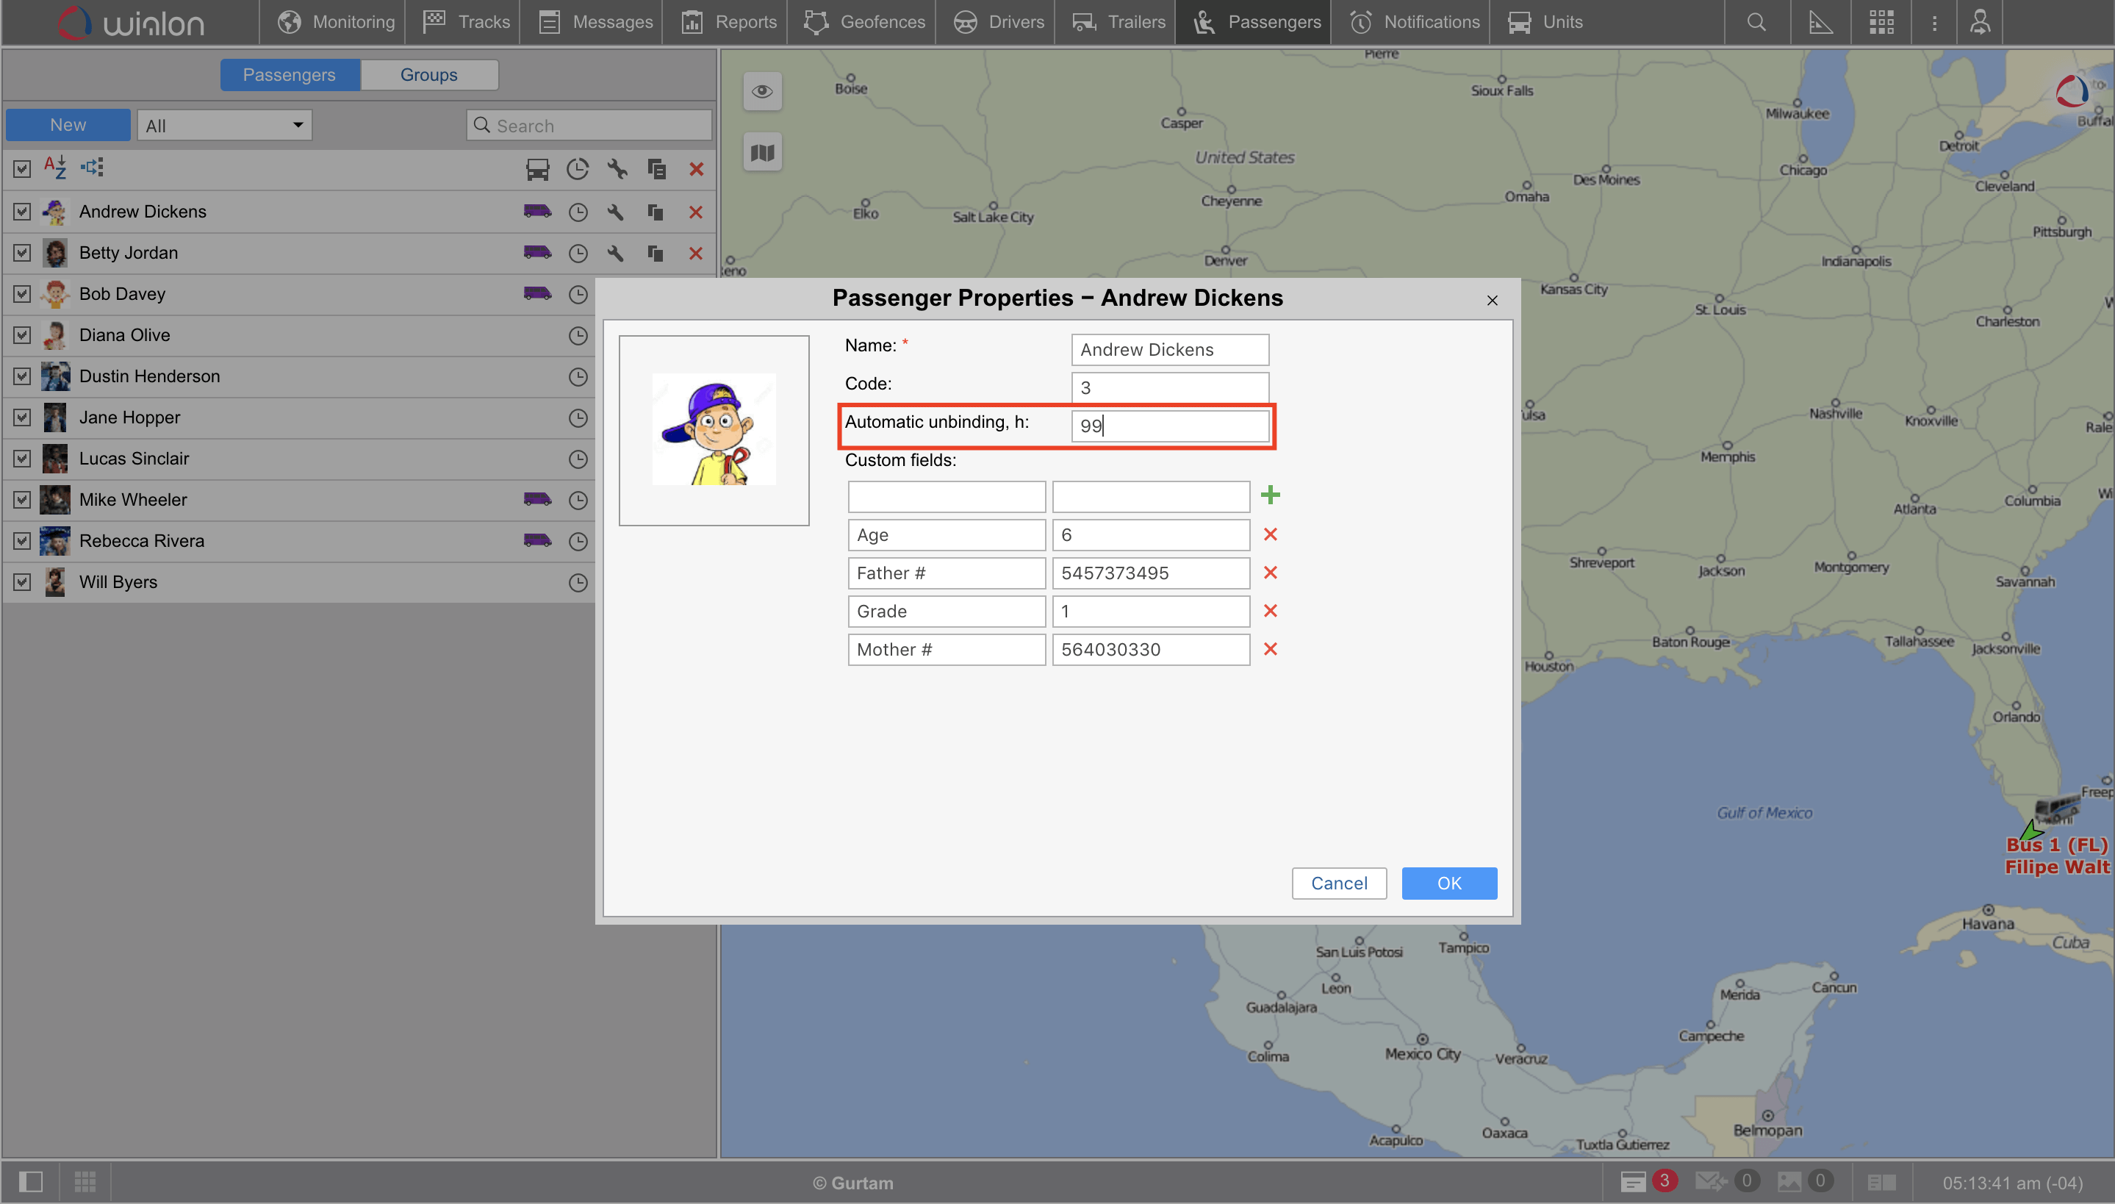Open the three-dot more menu in top bar
This screenshot has width=2115, height=1204.
(1934, 22)
